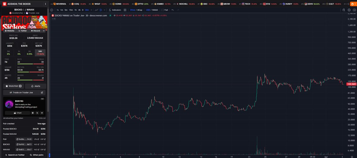Select the 1h timeframe
Image resolution: width=357 pixels, height=158 pixels.
tap(75, 10)
